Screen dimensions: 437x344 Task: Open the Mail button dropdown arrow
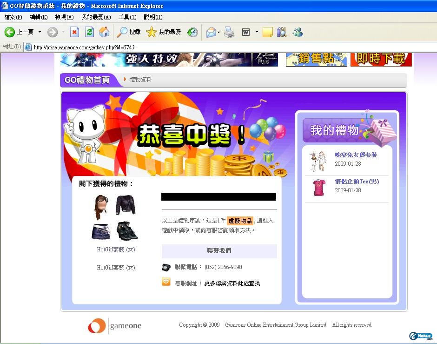tap(219, 32)
